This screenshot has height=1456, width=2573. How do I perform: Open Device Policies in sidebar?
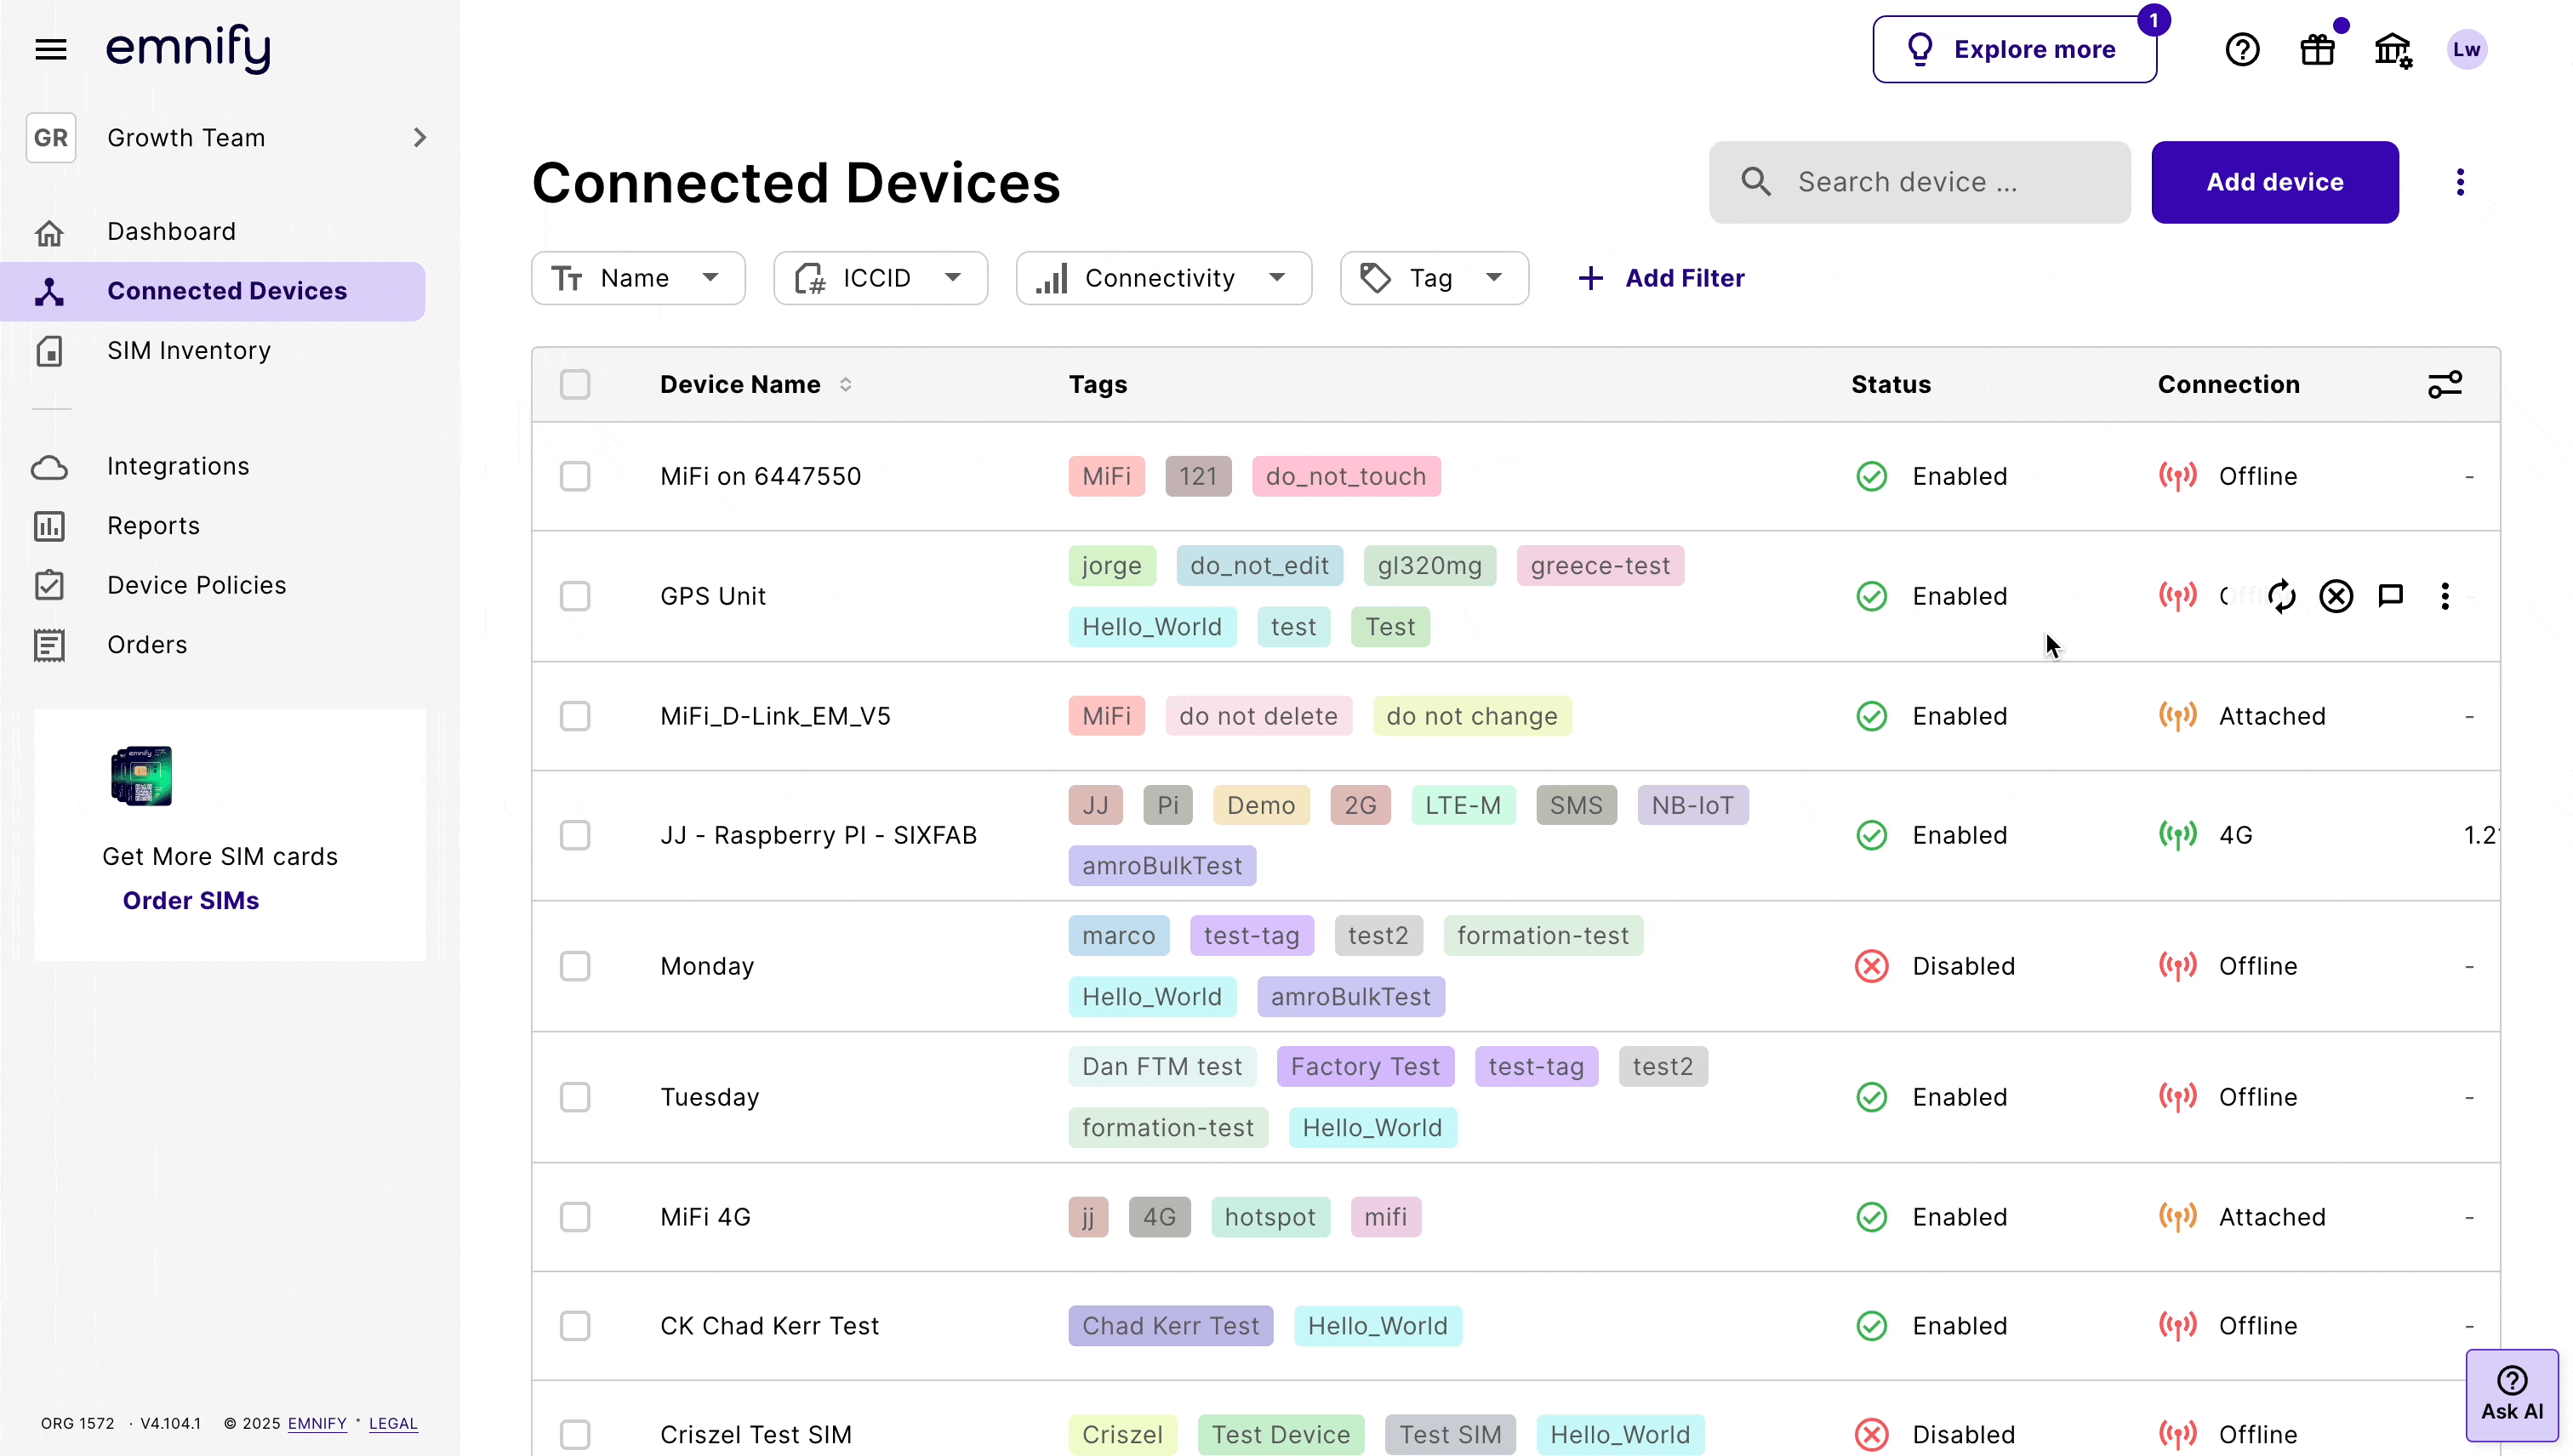click(x=196, y=585)
